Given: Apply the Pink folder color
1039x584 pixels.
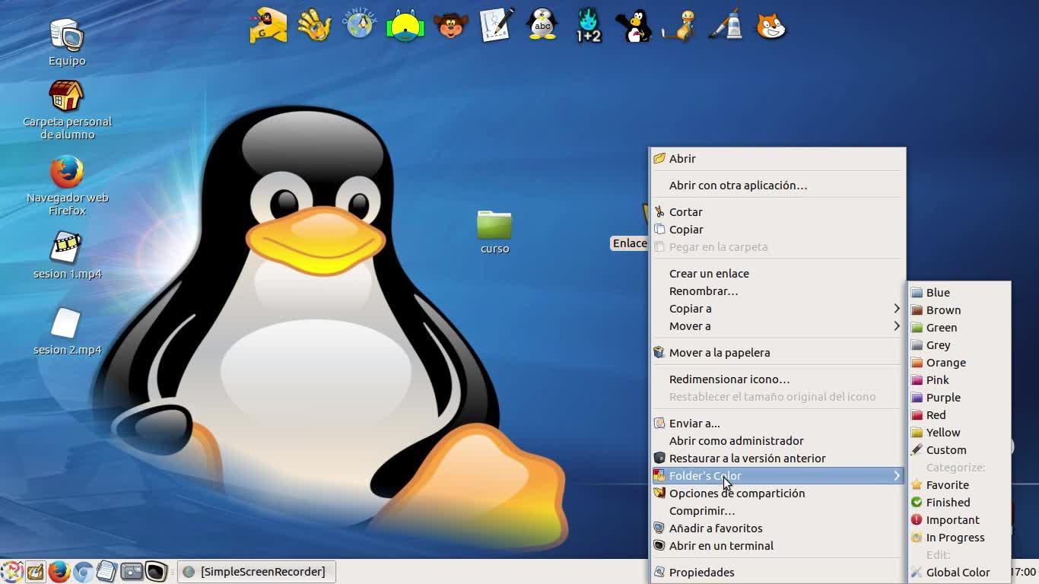Looking at the screenshot, I should click(959, 380).
